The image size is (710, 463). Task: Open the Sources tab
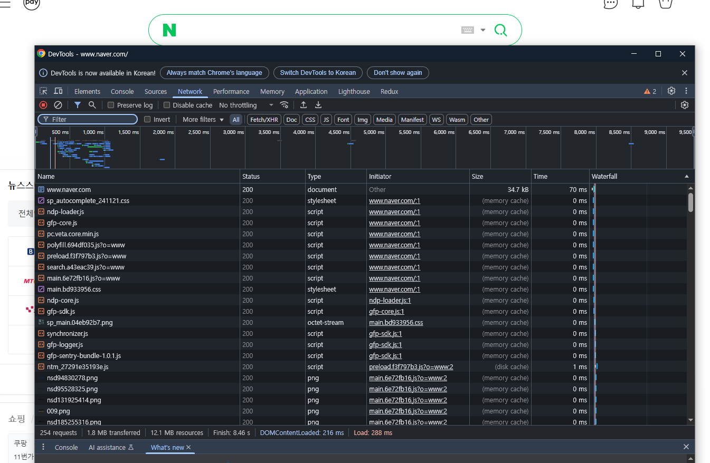(x=156, y=91)
